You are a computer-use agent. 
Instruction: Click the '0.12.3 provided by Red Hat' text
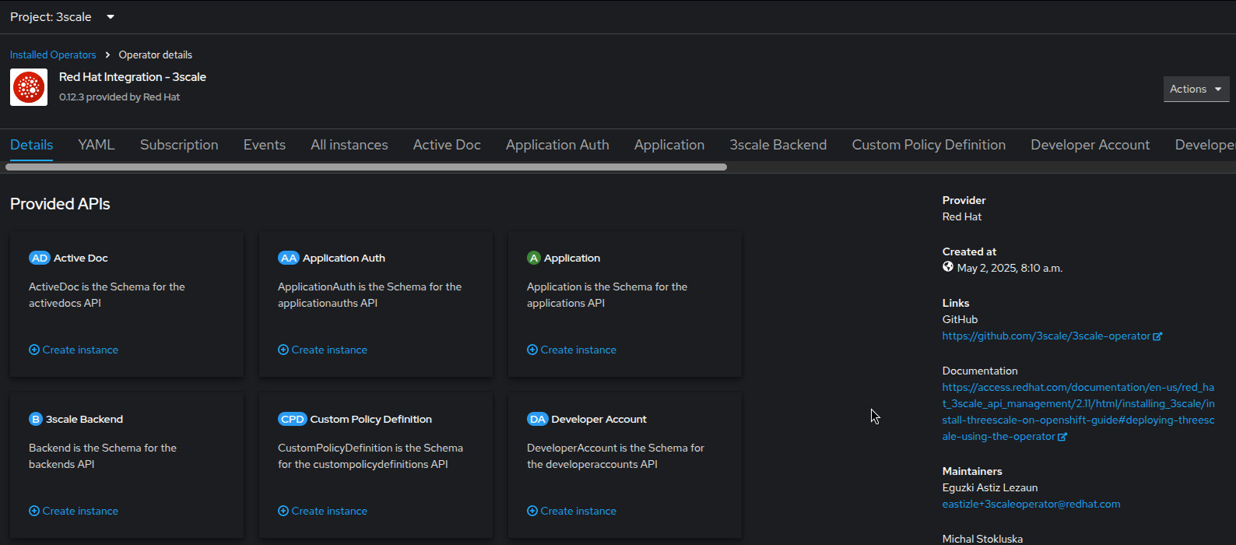[119, 97]
